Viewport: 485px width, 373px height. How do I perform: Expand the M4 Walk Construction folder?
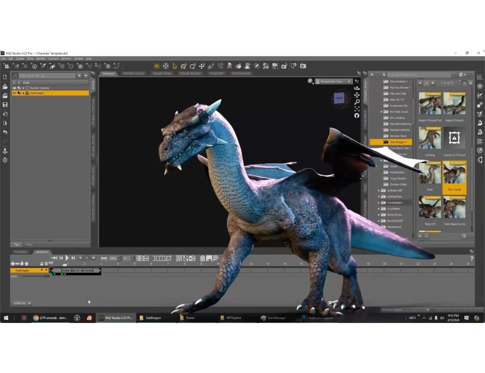click(381, 112)
